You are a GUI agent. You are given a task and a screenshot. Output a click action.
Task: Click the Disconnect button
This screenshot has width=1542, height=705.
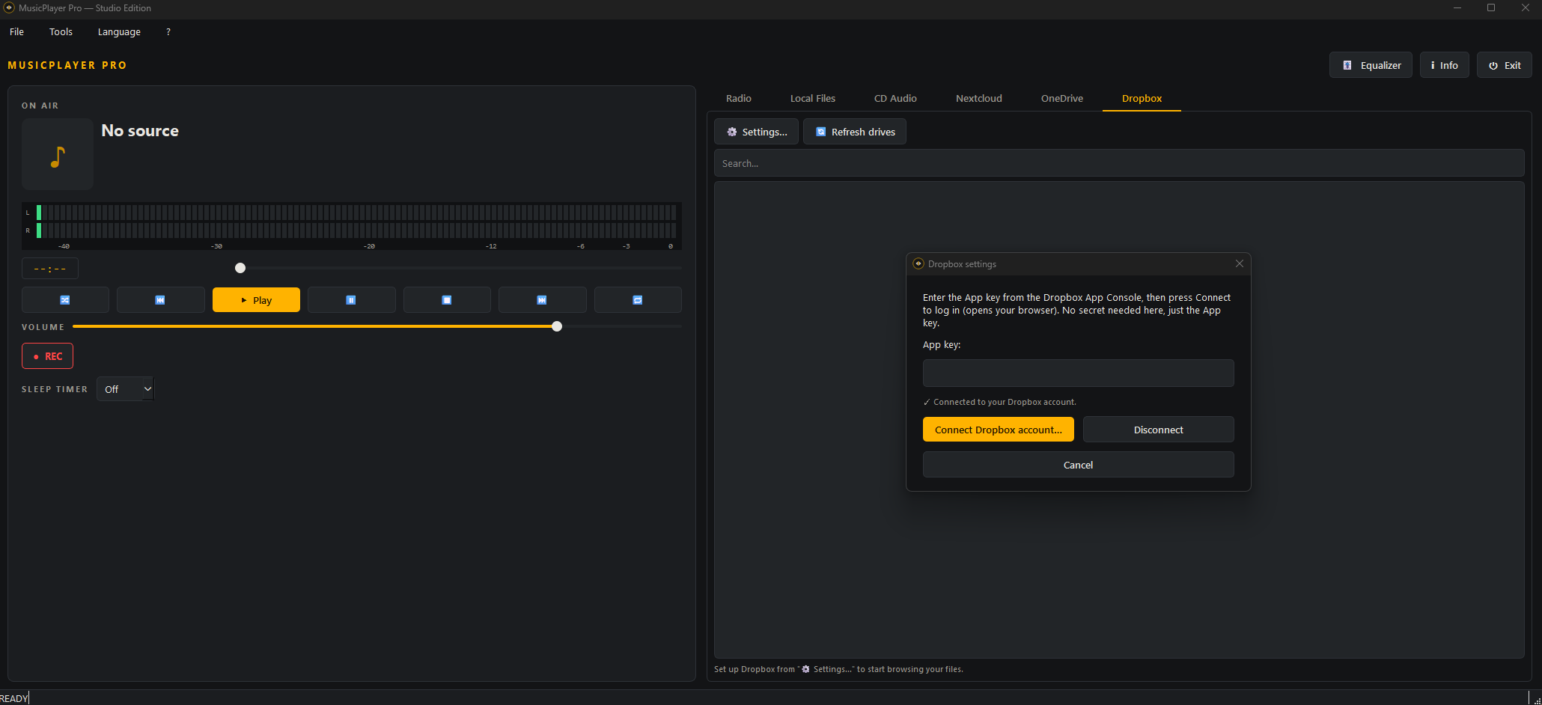pos(1159,430)
